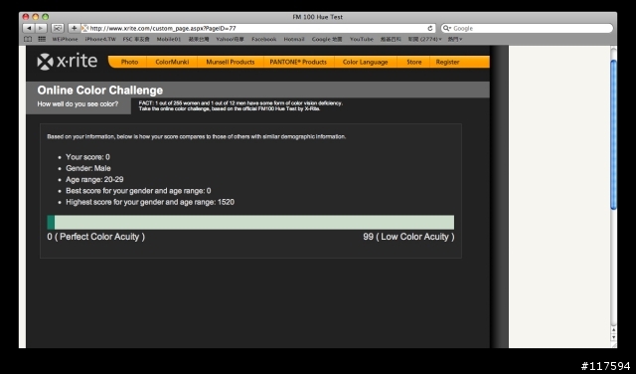
Task: Click the icon button left of the plus
Action: tap(58, 28)
